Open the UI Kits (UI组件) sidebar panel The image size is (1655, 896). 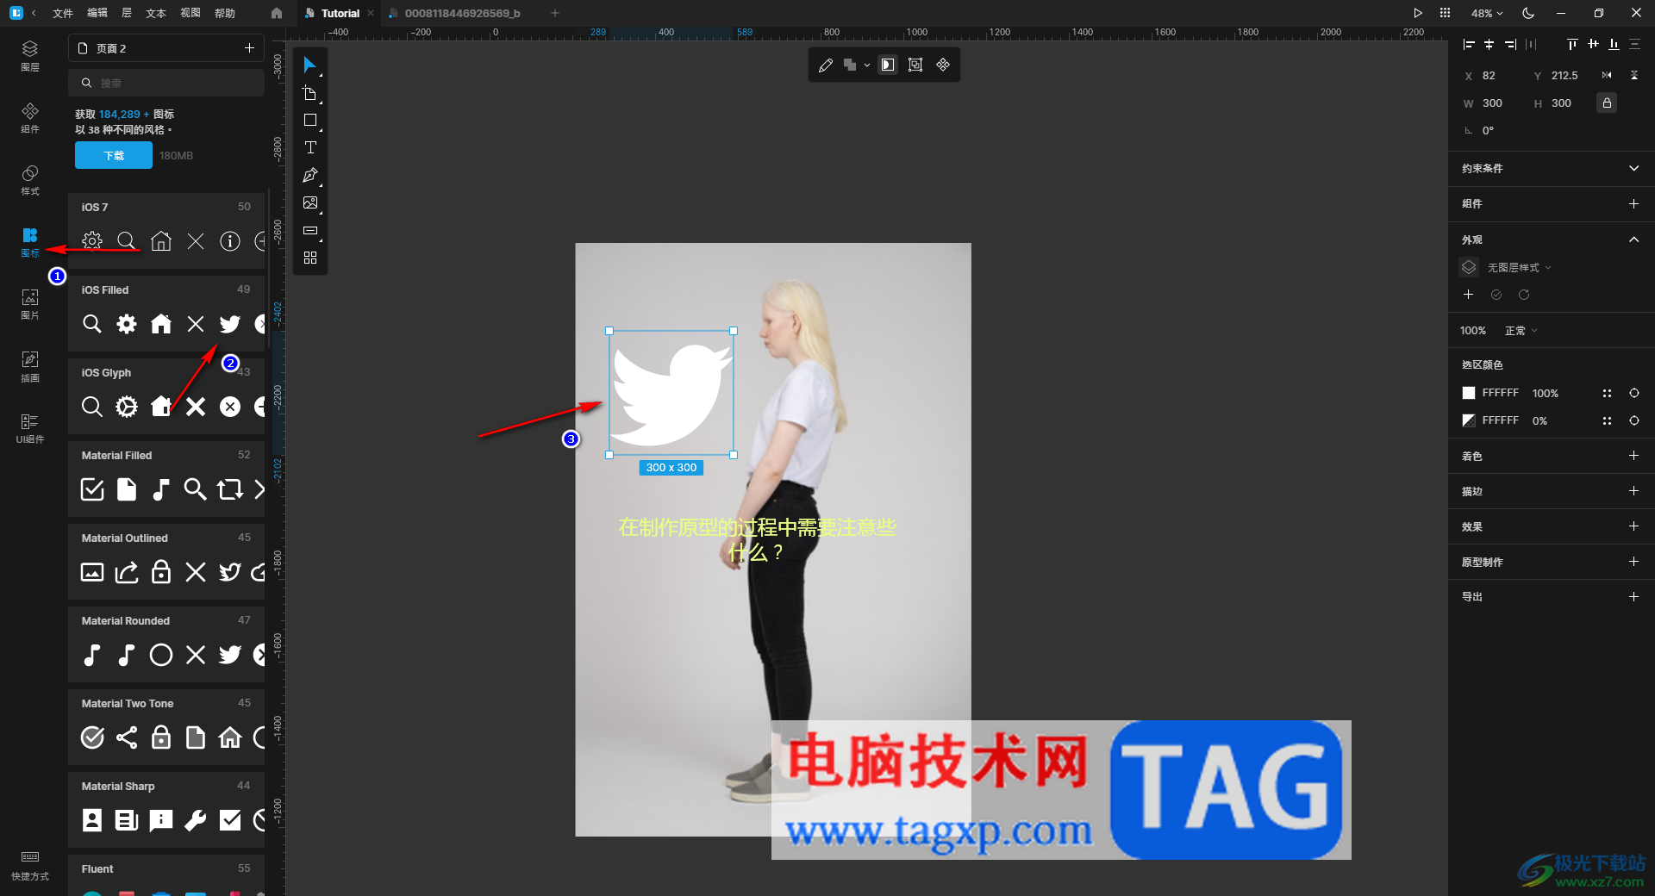pyautogui.click(x=30, y=428)
